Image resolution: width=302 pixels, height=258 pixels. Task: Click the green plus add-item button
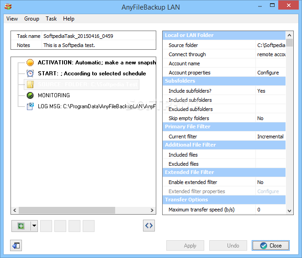pyautogui.click(x=21, y=226)
